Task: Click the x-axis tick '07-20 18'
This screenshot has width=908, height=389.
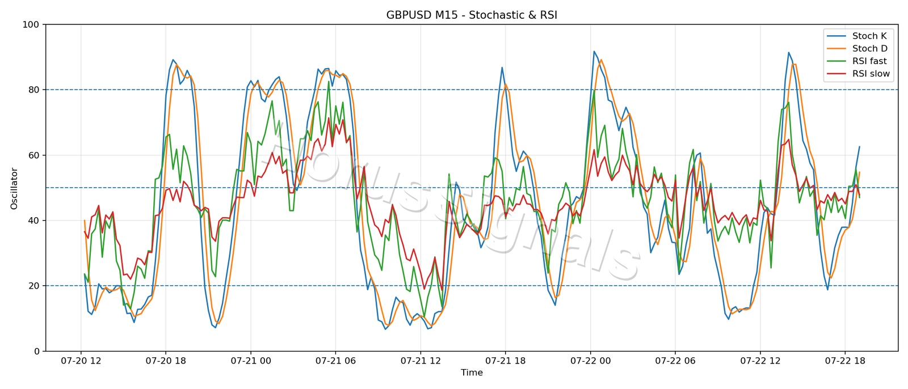Action: 166,361
